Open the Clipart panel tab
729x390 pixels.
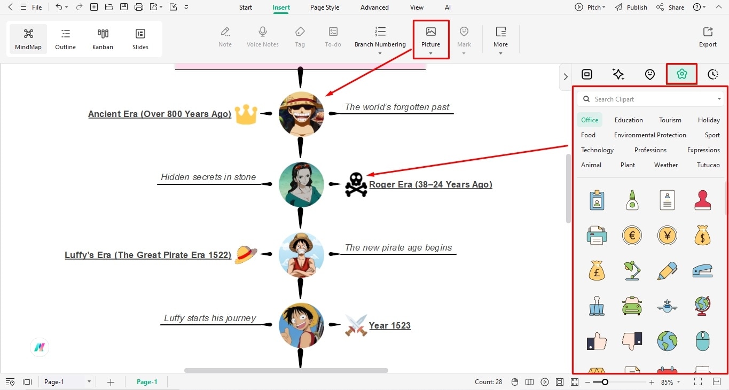tap(681, 74)
